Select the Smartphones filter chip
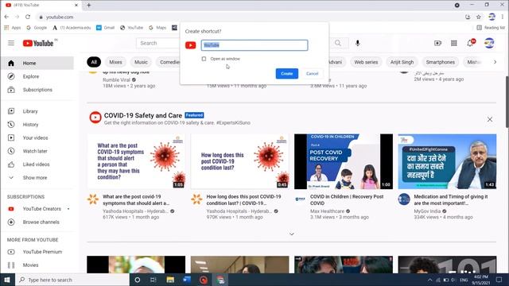This screenshot has height=286, width=509. (440, 62)
